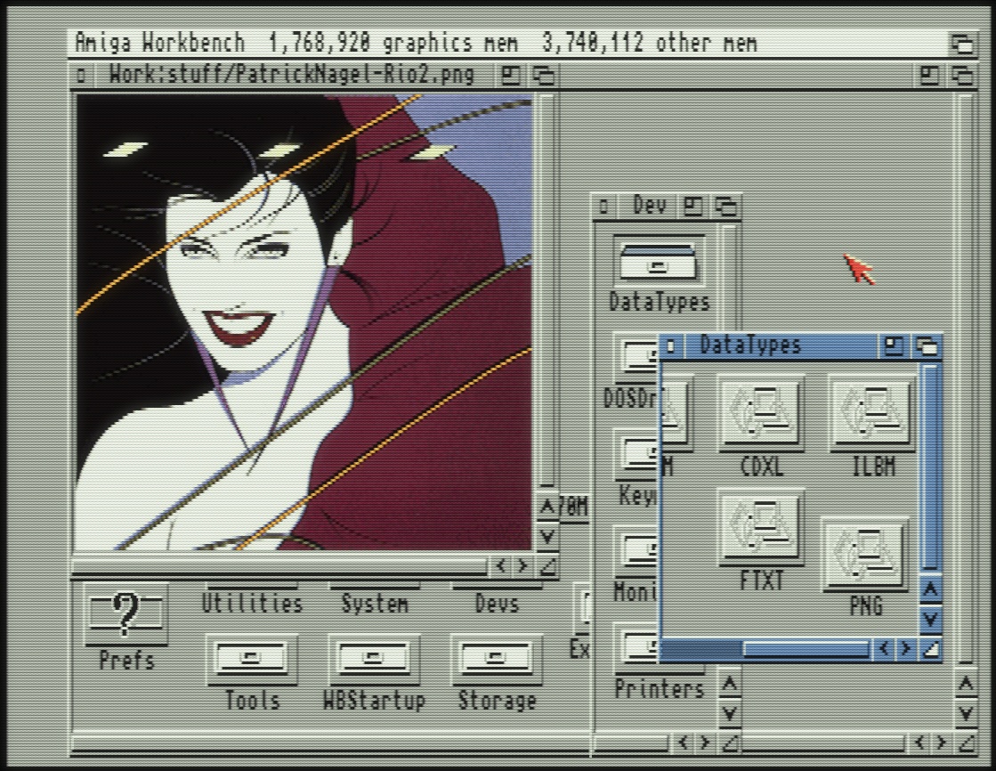Open the Storage drawer icon
The image size is (996, 771).
pyautogui.click(x=497, y=659)
